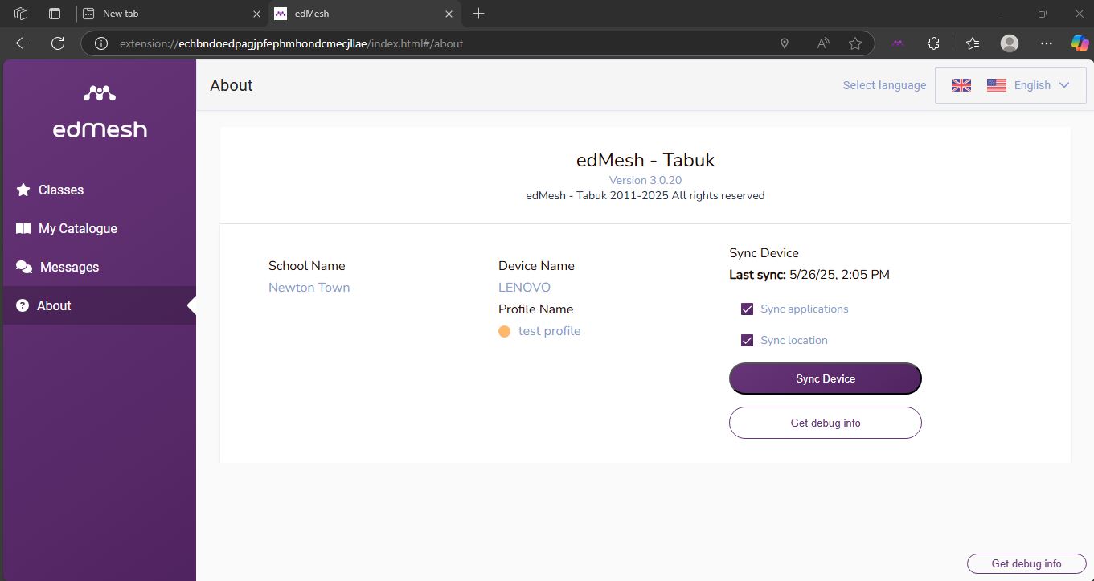The width and height of the screenshot is (1094, 581).
Task: Switch to the edMesh browser tab
Action: pos(365,14)
